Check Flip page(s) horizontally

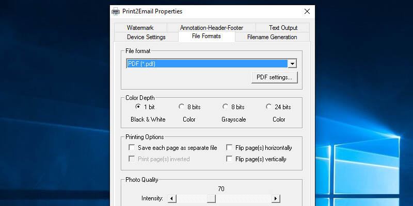pos(229,148)
